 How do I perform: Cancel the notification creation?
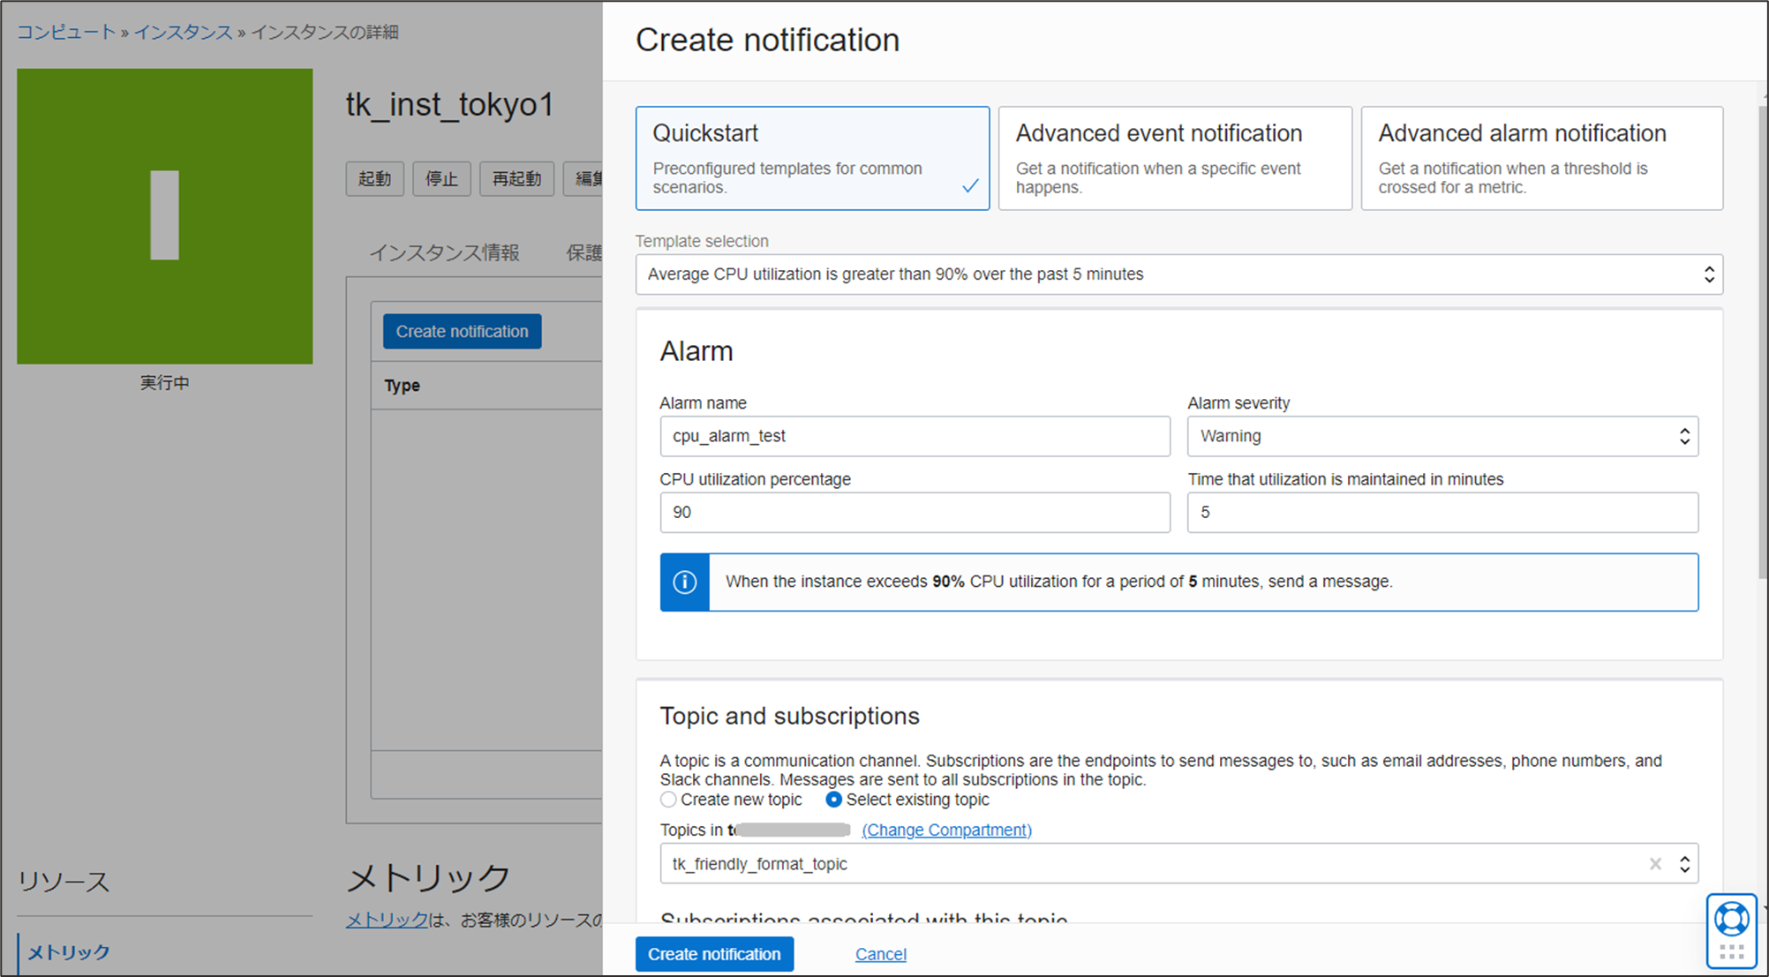tap(879, 954)
